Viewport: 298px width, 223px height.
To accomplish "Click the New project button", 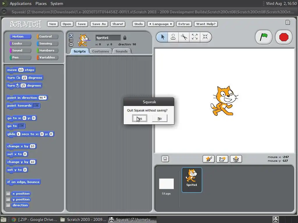I will click(53, 24).
